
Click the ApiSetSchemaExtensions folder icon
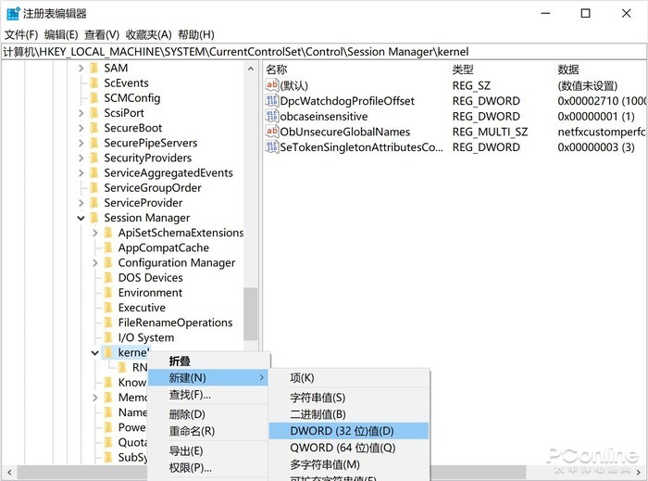(108, 233)
